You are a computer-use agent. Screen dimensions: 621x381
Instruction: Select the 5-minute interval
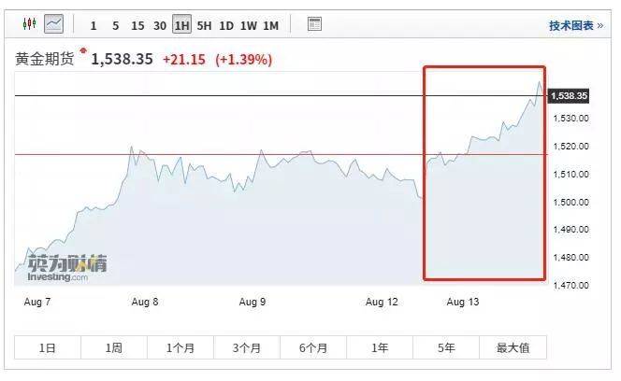115,25
